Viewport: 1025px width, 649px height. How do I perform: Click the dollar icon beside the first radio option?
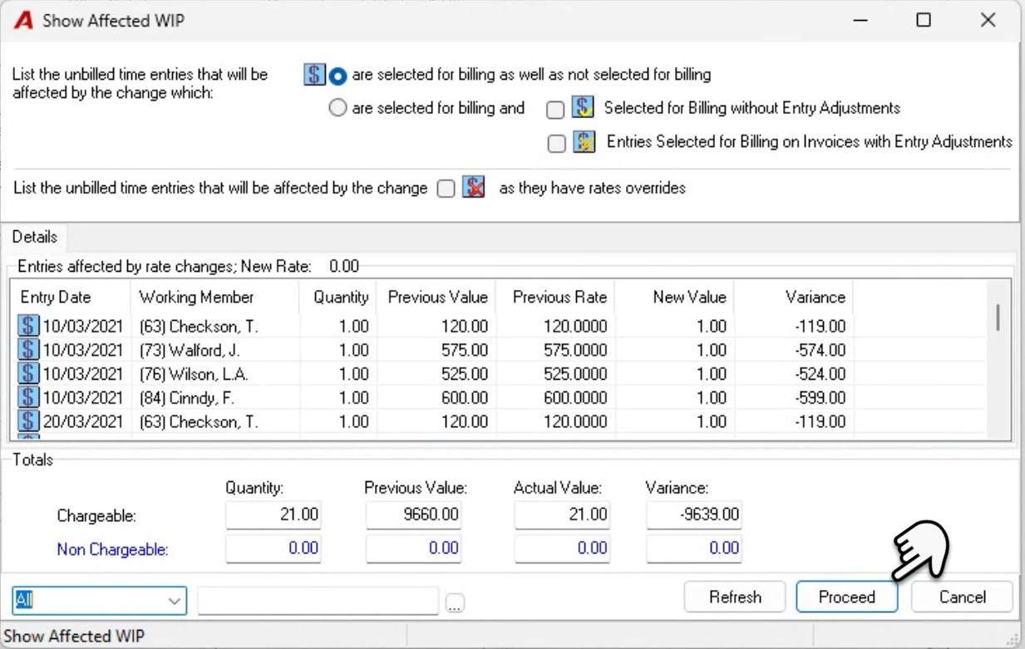click(314, 75)
